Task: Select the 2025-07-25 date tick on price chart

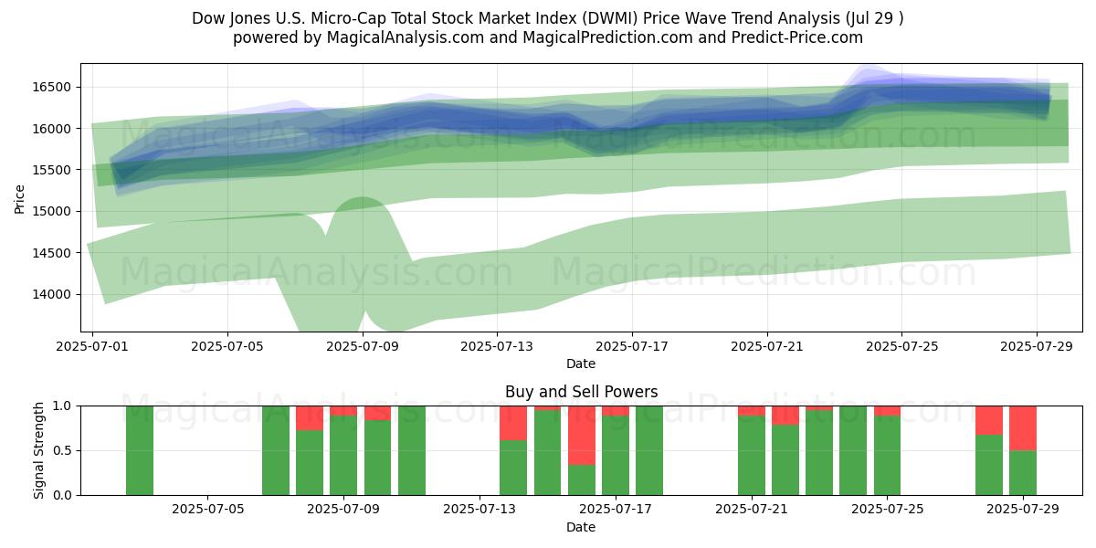Action: [x=901, y=347]
